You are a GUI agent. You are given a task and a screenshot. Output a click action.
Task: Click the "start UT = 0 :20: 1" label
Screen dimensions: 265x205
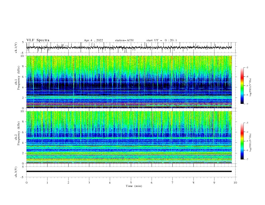[161, 40]
